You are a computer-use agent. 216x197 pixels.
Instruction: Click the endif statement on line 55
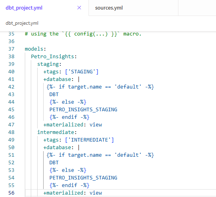pos(69,185)
